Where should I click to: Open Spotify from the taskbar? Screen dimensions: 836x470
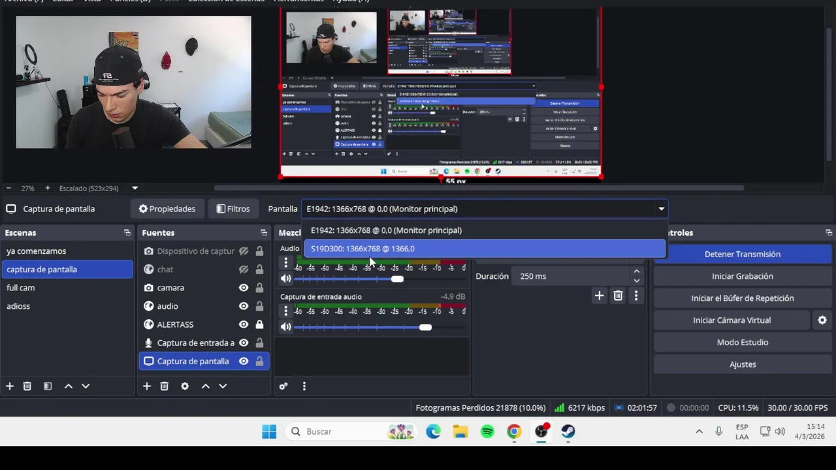[x=487, y=431]
